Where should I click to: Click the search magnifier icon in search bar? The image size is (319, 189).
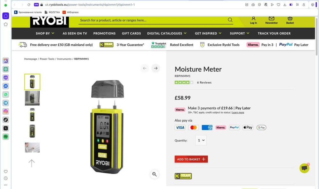click(230, 20)
